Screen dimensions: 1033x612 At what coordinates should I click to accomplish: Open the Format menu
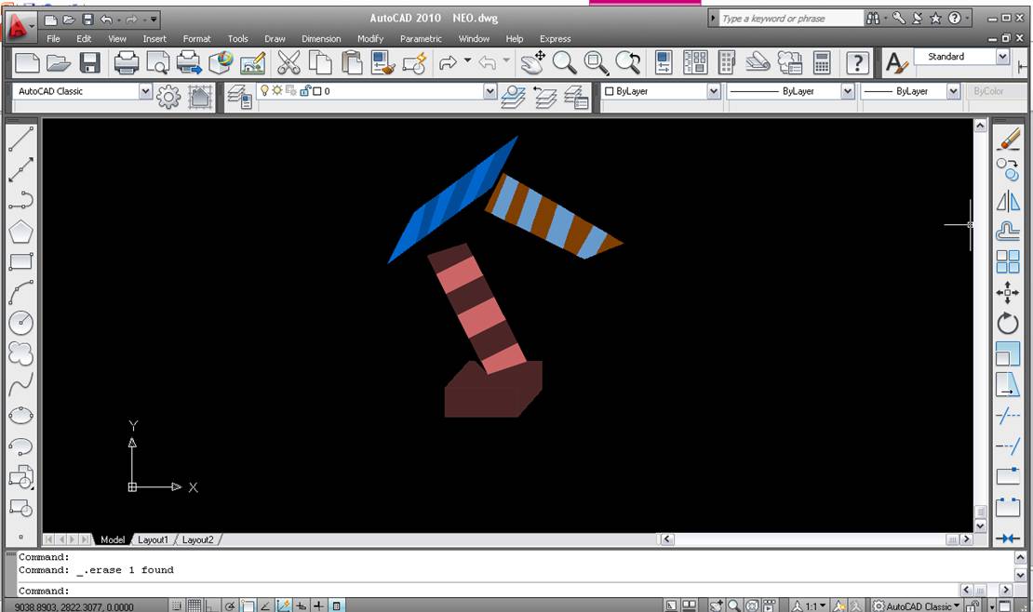coord(197,39)
